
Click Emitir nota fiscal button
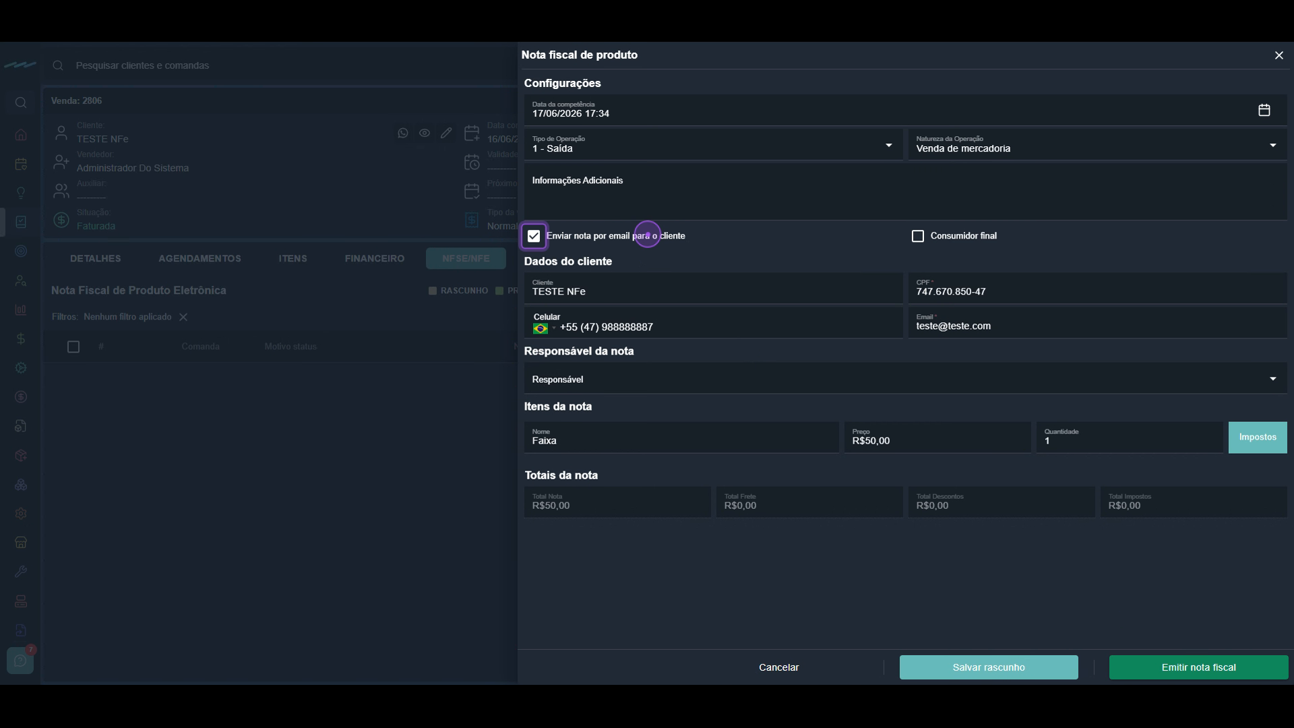click(x=1198, y=667)
